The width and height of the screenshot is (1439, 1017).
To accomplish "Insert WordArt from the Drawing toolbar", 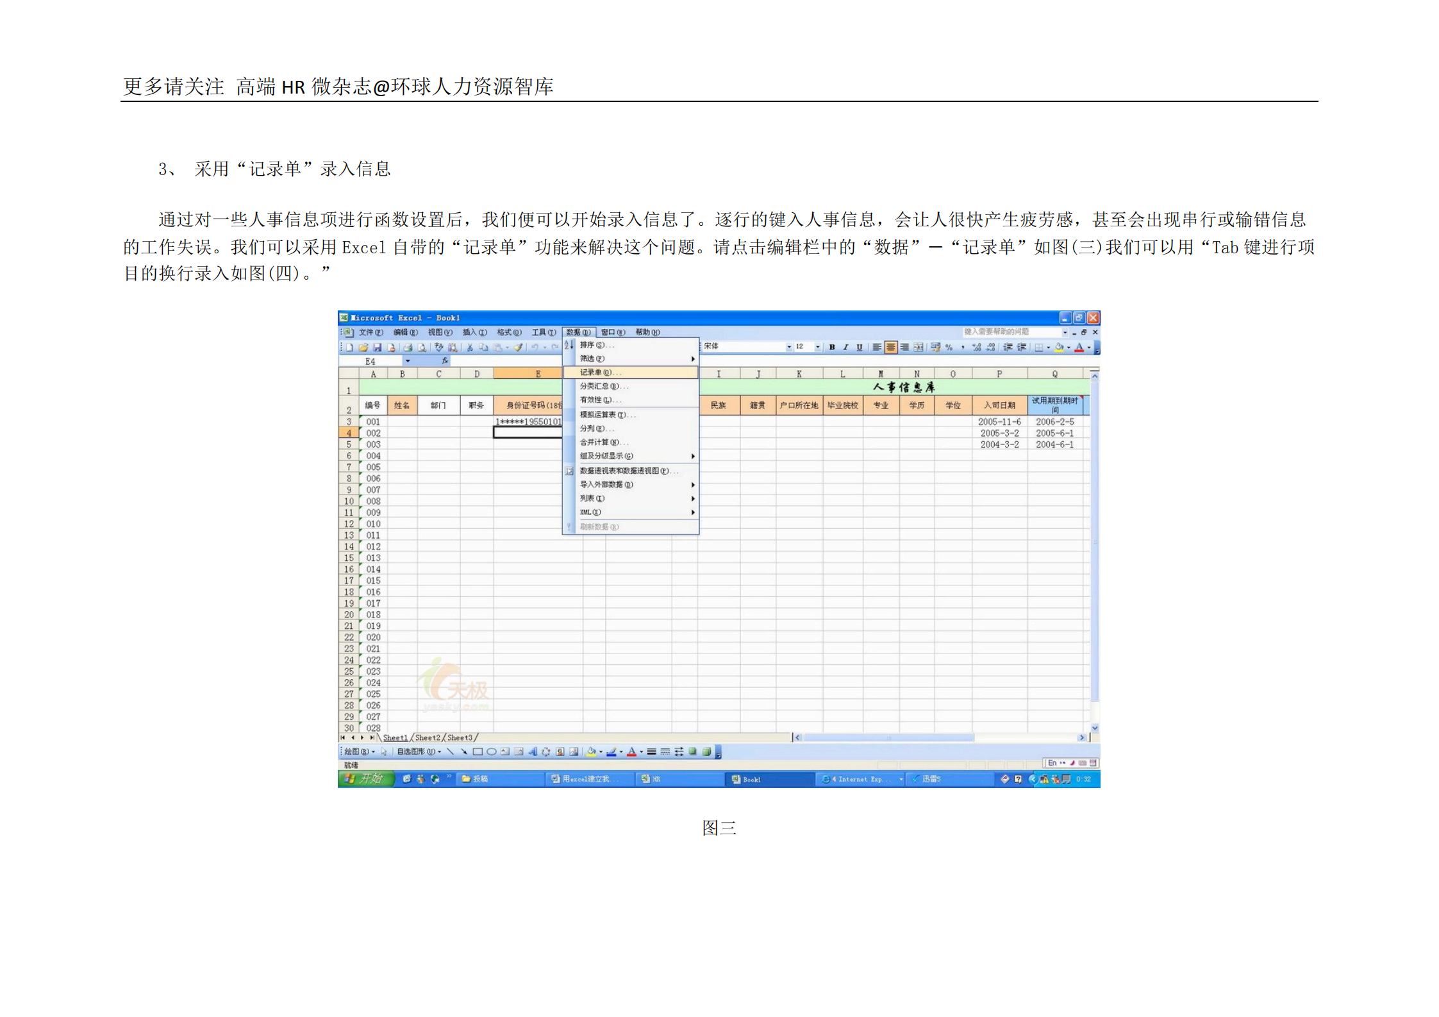I will click(533, 752).
